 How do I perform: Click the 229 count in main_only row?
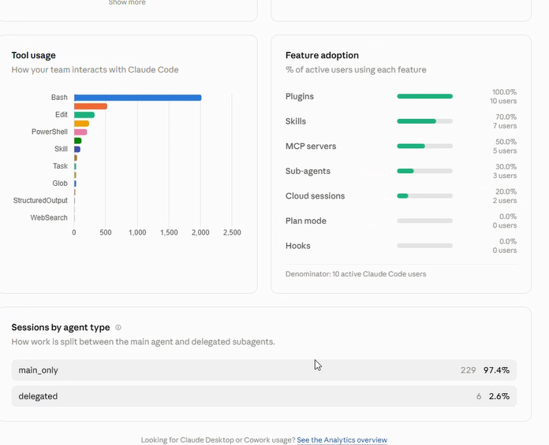pyautogui.click(x=468, y=370)
